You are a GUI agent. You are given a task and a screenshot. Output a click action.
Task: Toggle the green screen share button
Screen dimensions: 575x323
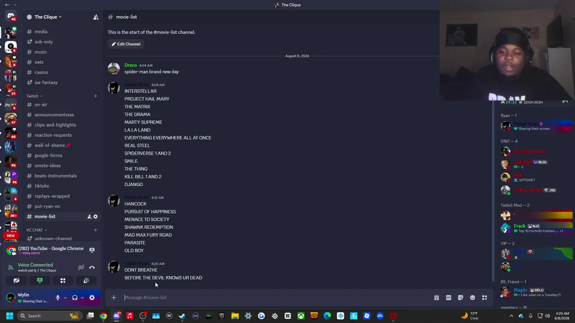[x=40, y=280]
